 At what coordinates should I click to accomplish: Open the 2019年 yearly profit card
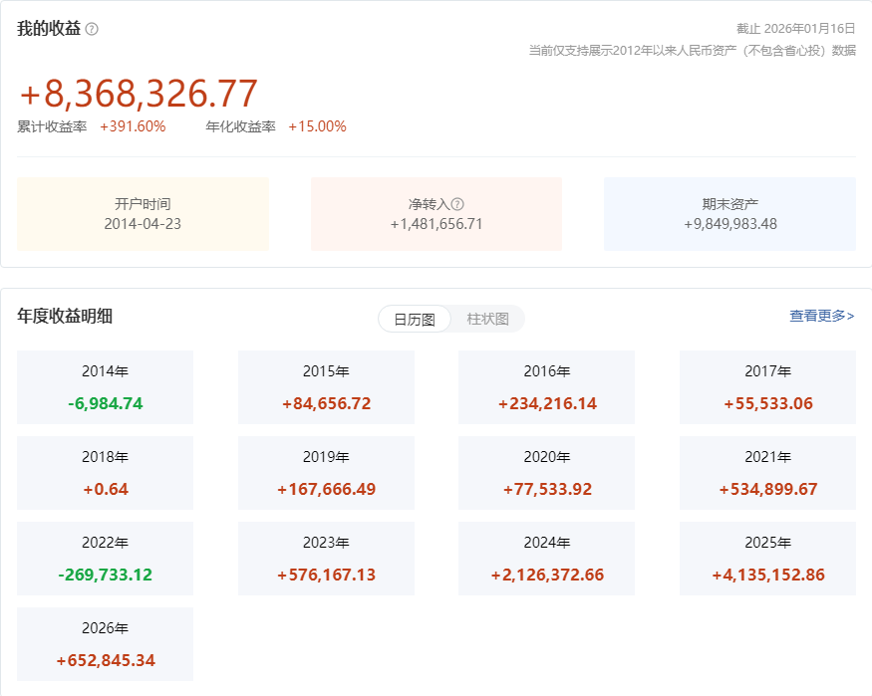tap(326, 473)
